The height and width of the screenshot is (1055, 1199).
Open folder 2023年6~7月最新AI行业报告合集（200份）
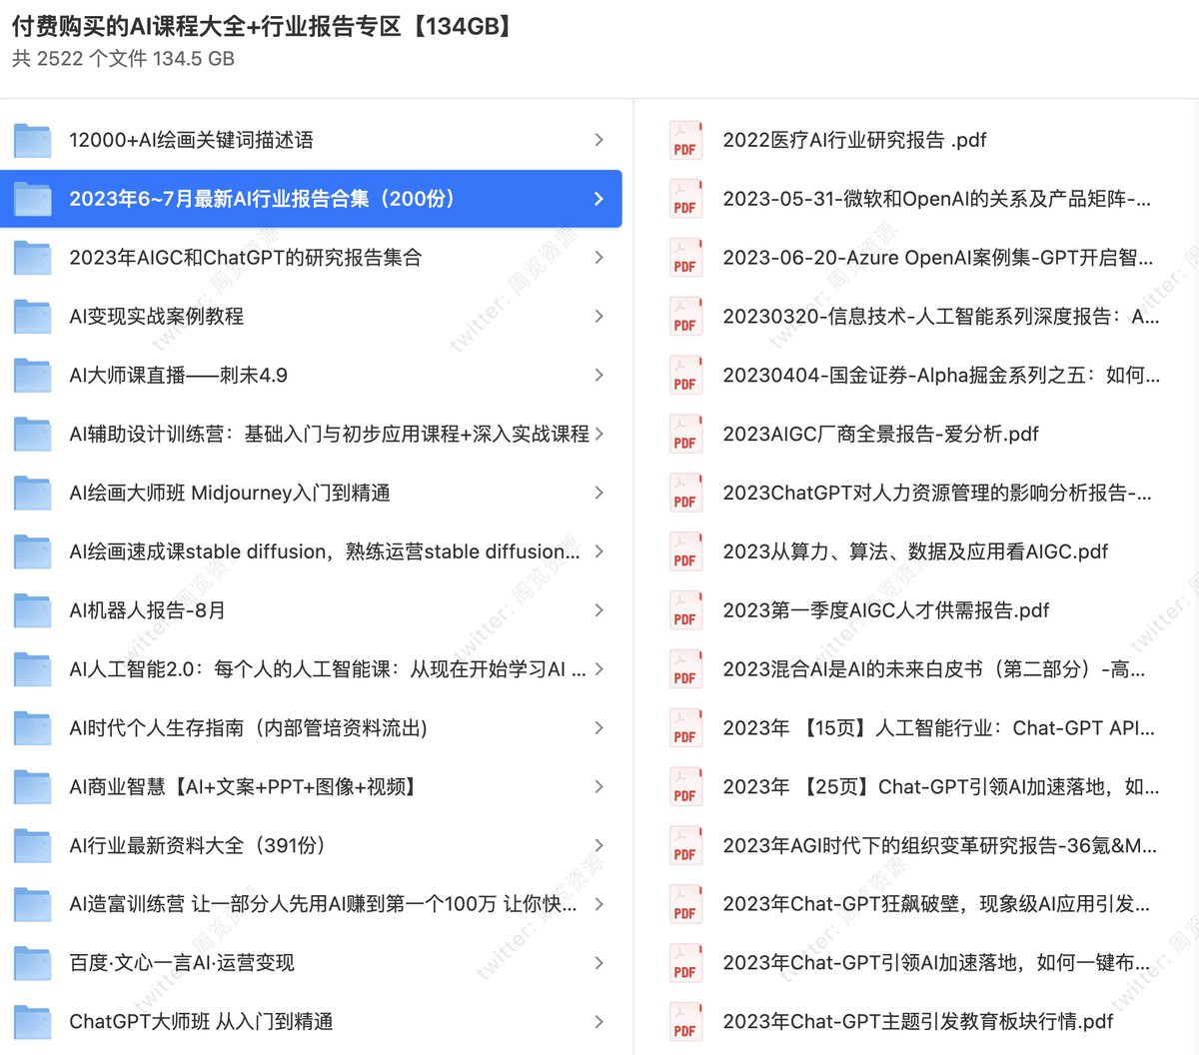coord(311,199)
